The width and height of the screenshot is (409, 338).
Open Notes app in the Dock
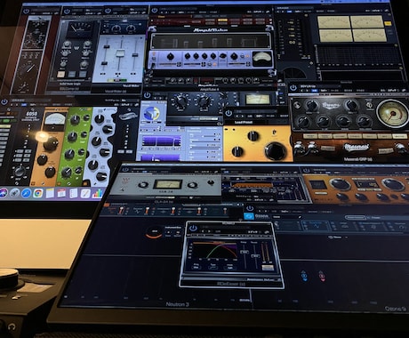pos(50,193)
